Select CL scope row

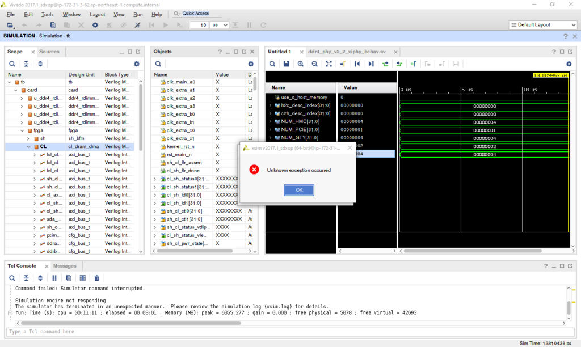70,147
